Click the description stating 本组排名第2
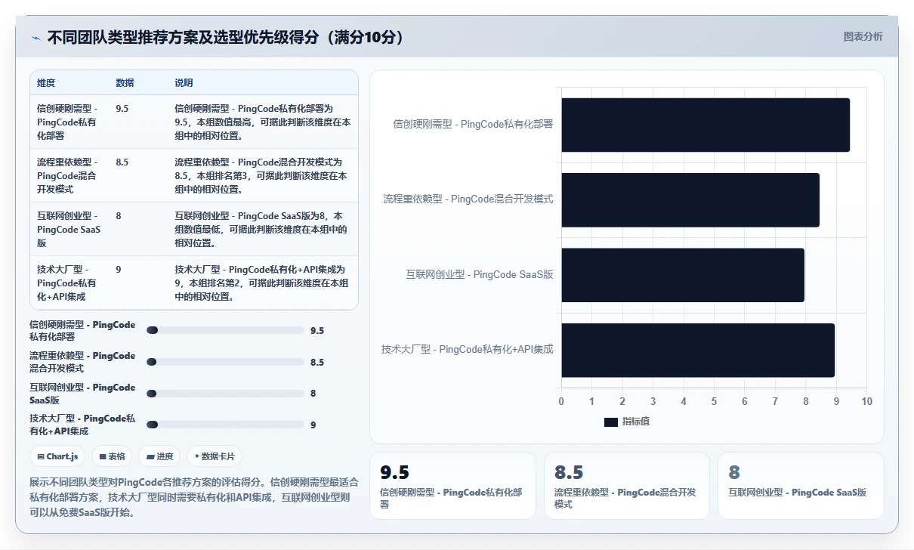This screenshot has height=550, width=914. [x=262, y=283]
